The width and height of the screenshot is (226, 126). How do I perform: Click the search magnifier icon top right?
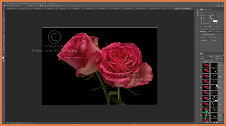(x=216, y=6)
